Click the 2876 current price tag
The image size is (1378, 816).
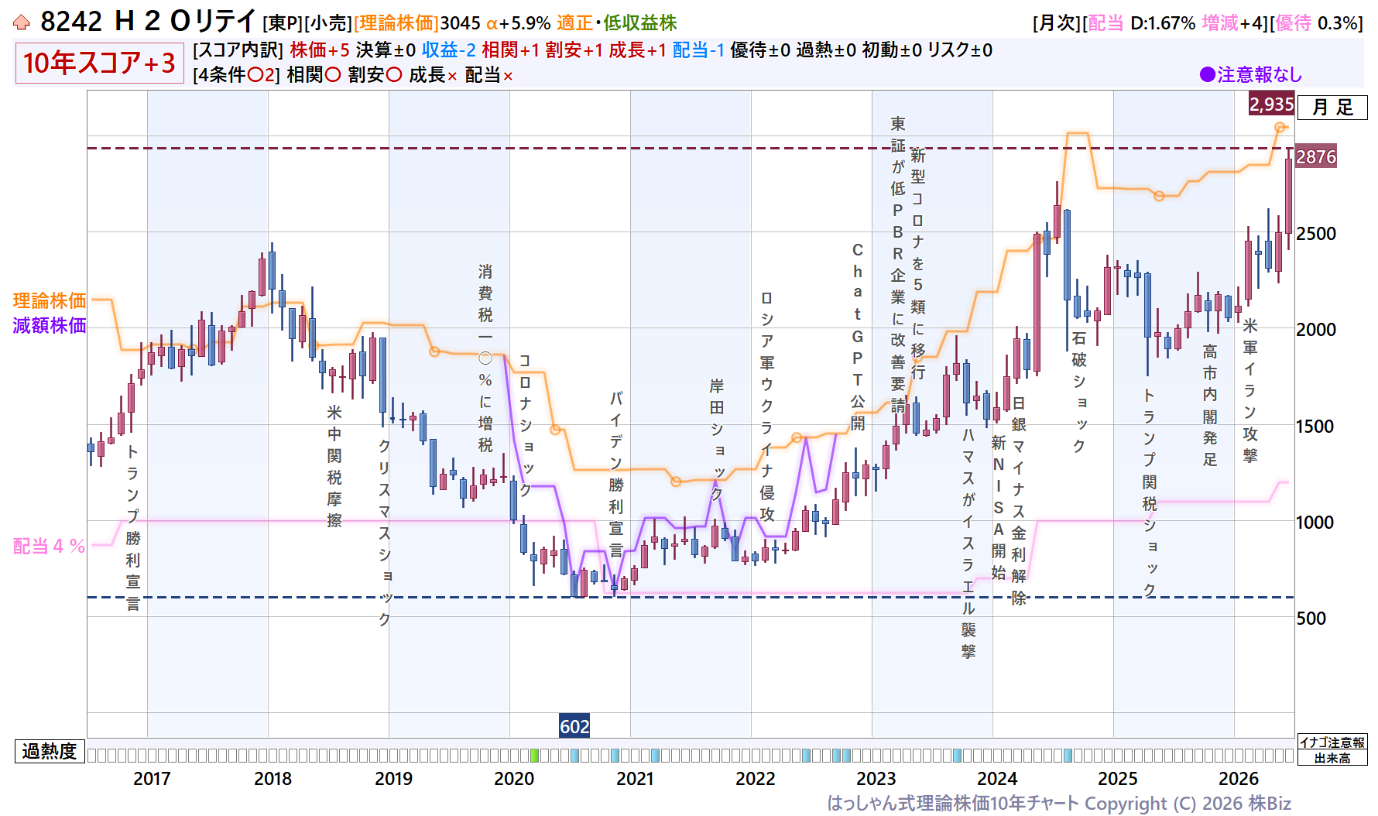(1316, 157)
